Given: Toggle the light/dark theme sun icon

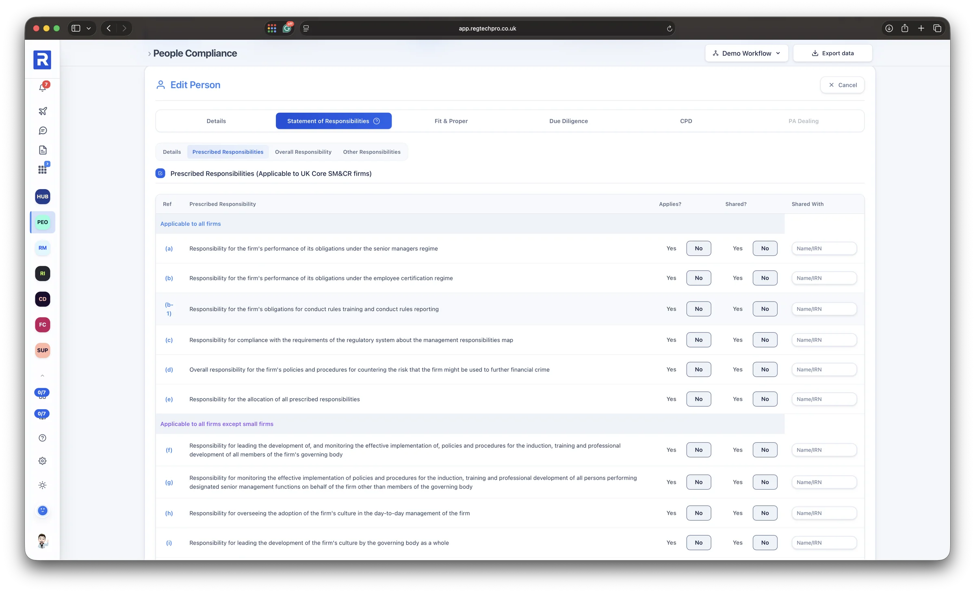Looking at the screenshot, I should point(43,485).
